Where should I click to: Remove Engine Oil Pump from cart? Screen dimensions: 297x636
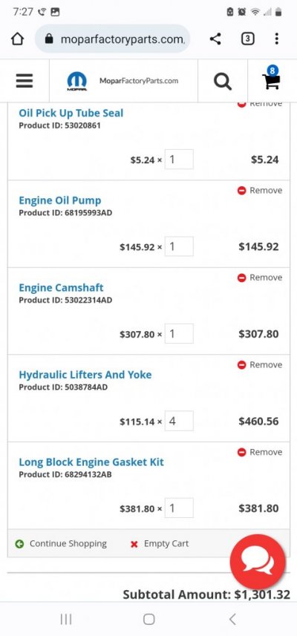pos(260,190)
